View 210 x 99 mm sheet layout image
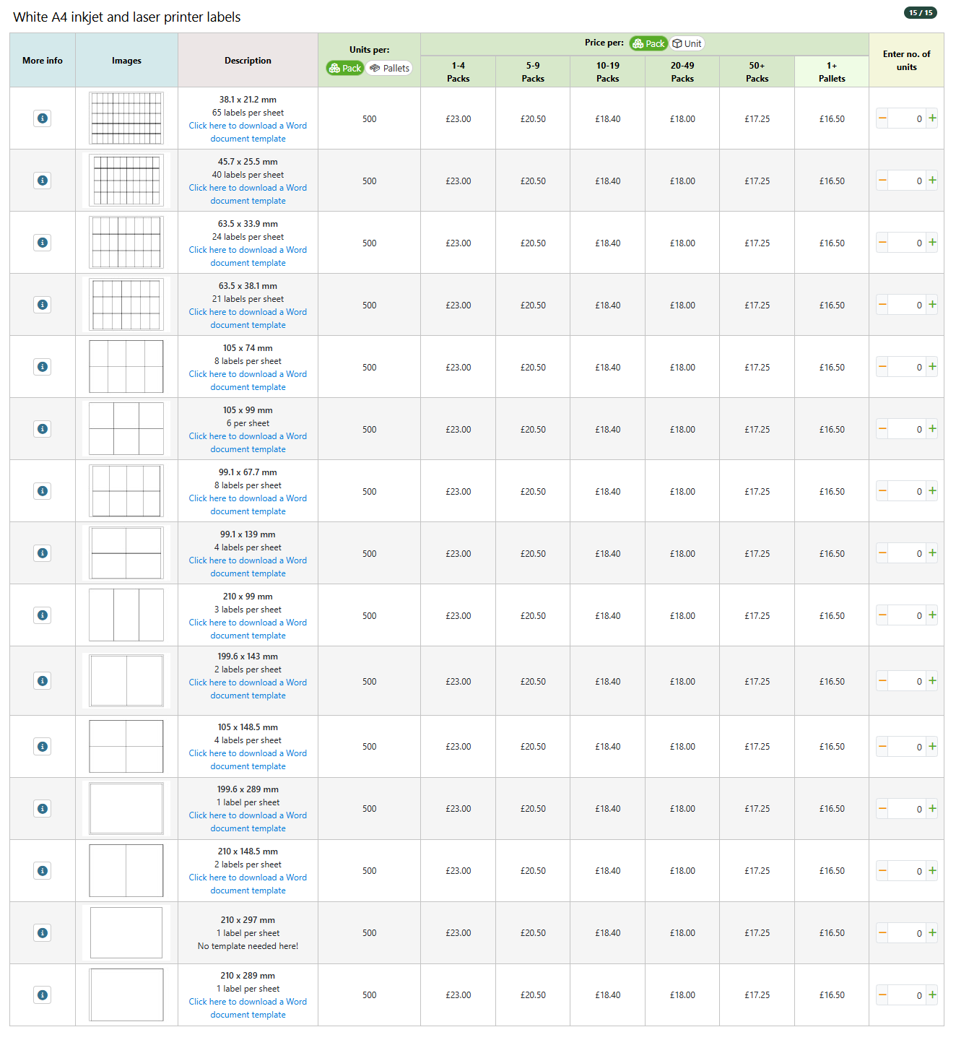The height and width of the screenshot is (1040, 956). [126, 615]
